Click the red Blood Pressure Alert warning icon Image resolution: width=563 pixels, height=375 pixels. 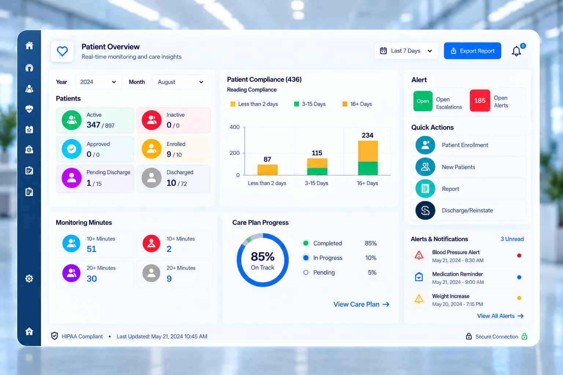419,255
